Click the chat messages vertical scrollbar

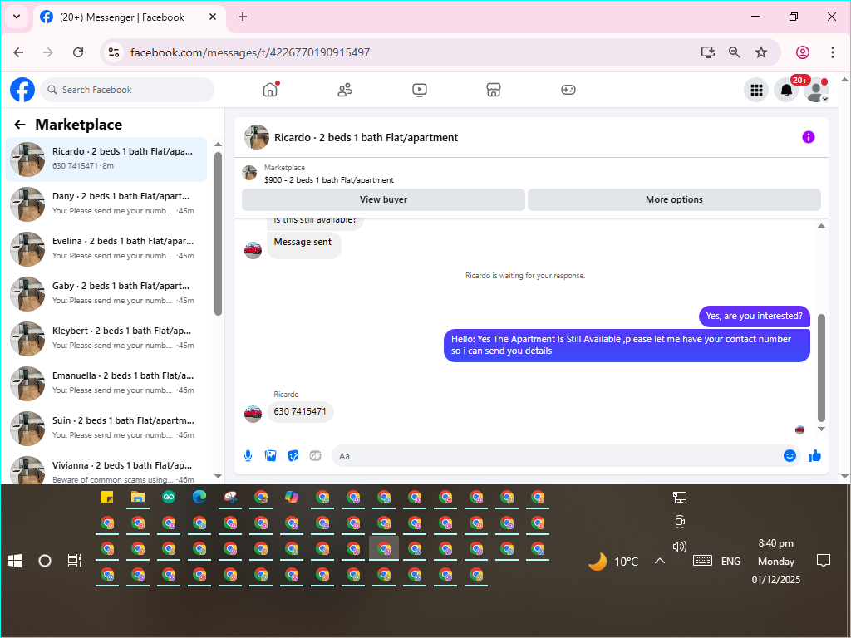821,367
